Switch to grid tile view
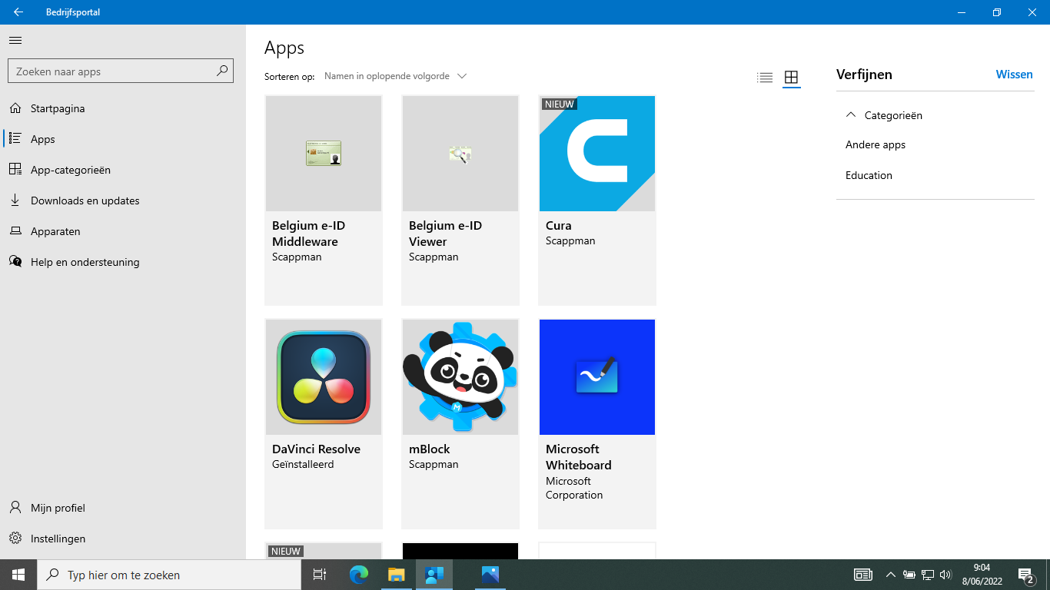Image resolution: width=1050 pixels, height=590 pixels. click(x=791, y=77)
